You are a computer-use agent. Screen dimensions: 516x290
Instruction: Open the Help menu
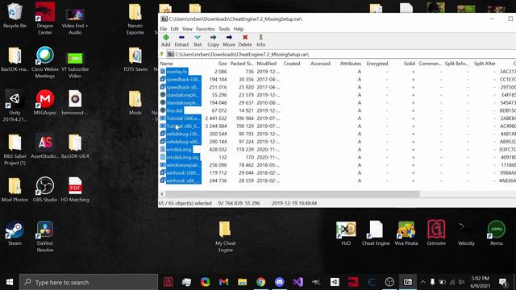(x=239, y=29)
